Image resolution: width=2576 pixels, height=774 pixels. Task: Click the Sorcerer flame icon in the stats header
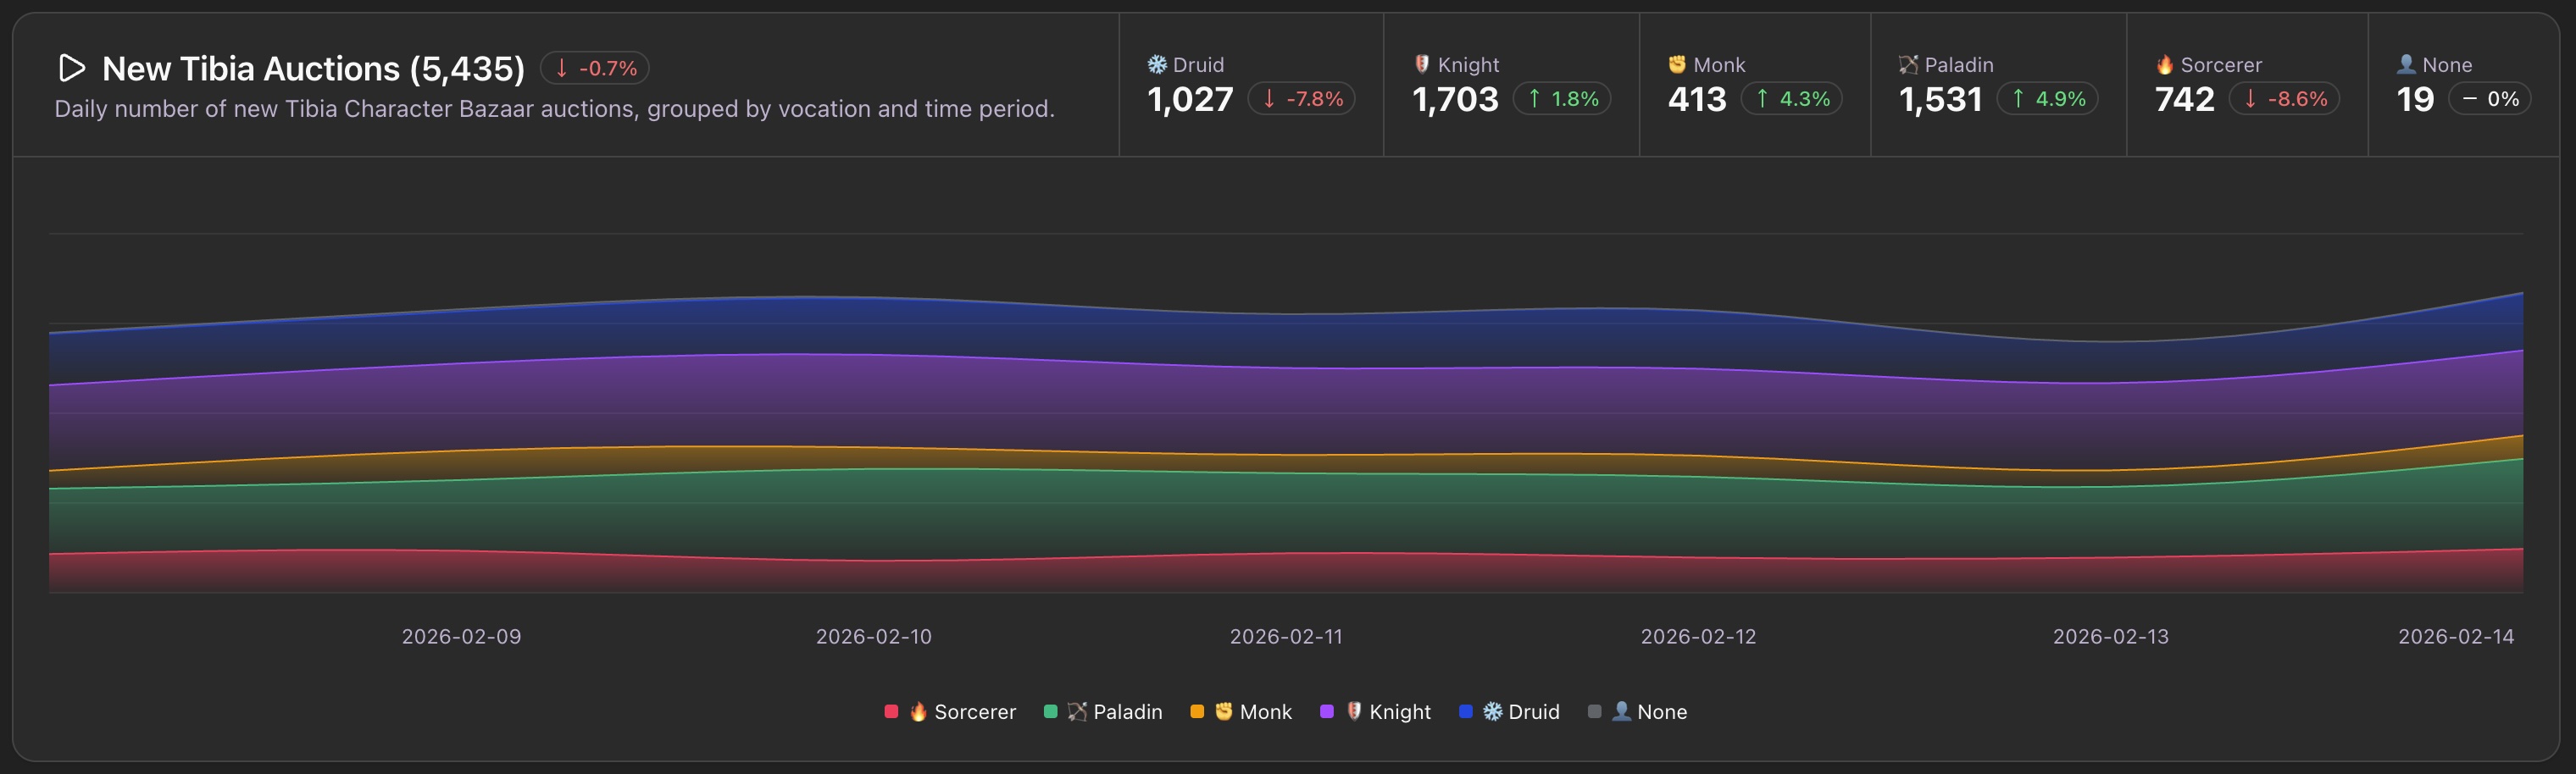point(2165,64)
